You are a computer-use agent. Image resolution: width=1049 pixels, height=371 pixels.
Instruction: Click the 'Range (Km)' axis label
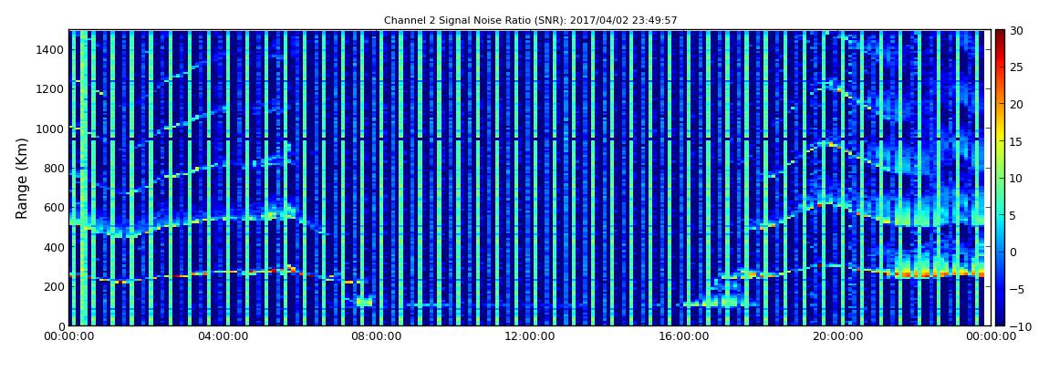click(22, 179)
